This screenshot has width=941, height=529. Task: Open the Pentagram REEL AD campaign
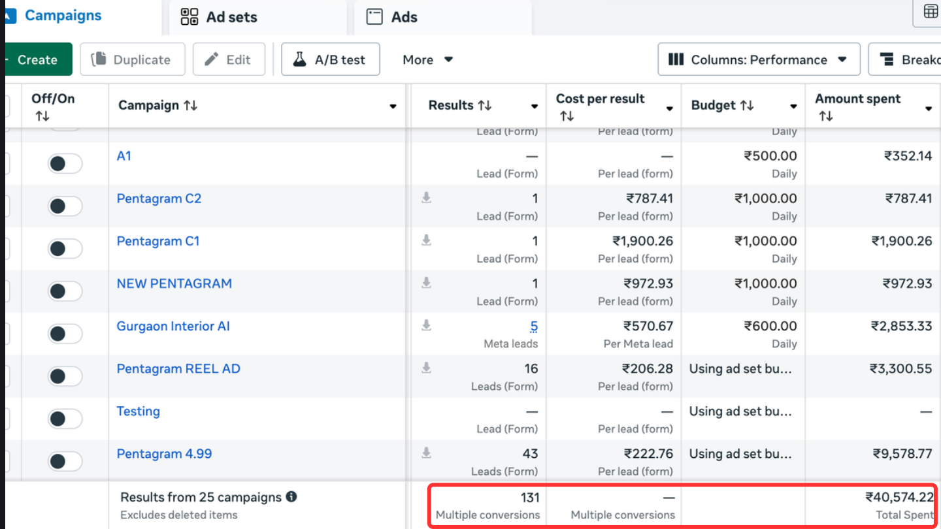tap(178, 368)
